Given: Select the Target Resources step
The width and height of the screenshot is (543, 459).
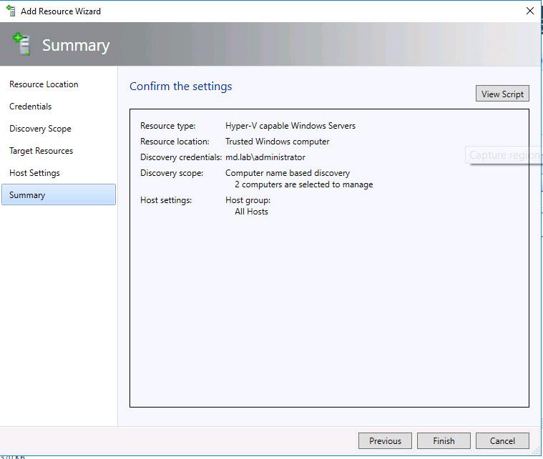Looking at the screenshot, I should point(41,151).
